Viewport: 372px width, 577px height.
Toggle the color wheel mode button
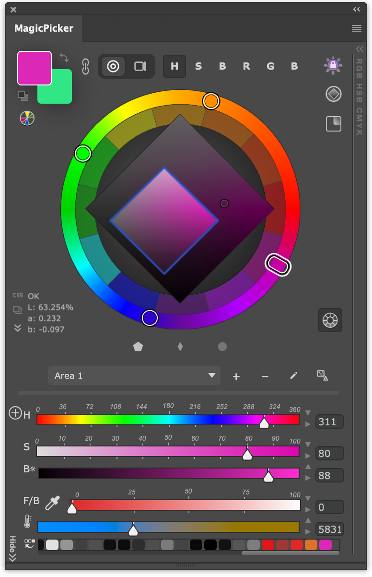[113, 66]
